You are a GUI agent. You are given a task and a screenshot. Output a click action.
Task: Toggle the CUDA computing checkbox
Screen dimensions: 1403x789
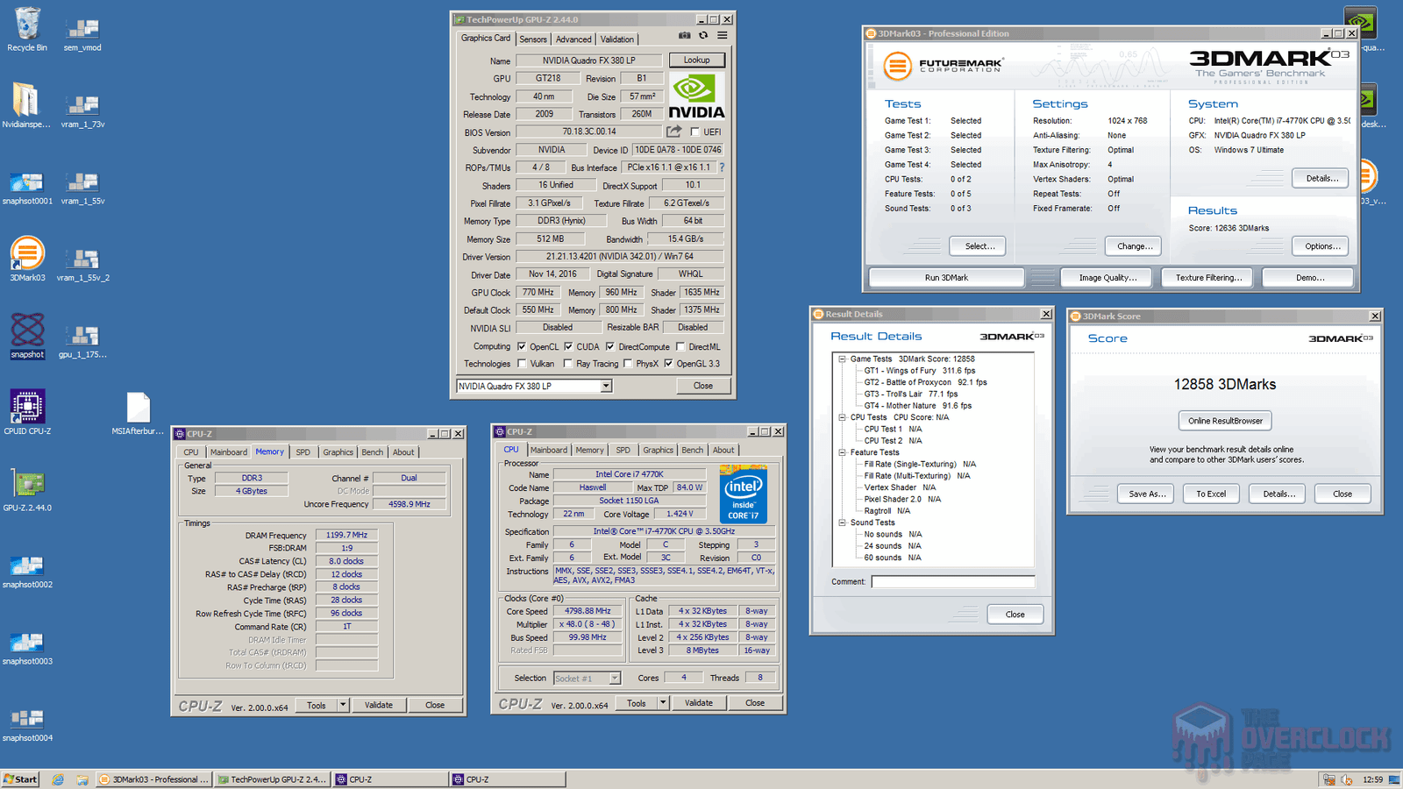click(x=568, y=347)
